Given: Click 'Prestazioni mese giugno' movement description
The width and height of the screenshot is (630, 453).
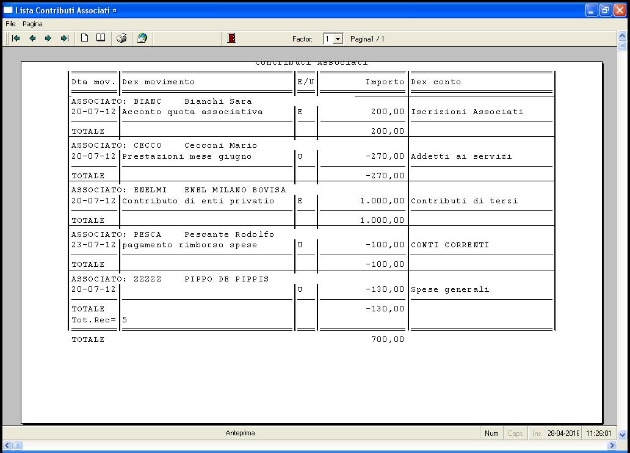Looking at the screenshot, I should pos(187,156).
